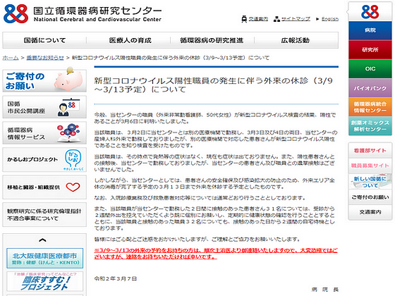Open the 観察研究に係る研究倫理指針 banner
The height and width of the screenshot is (296, 395).
44,215
